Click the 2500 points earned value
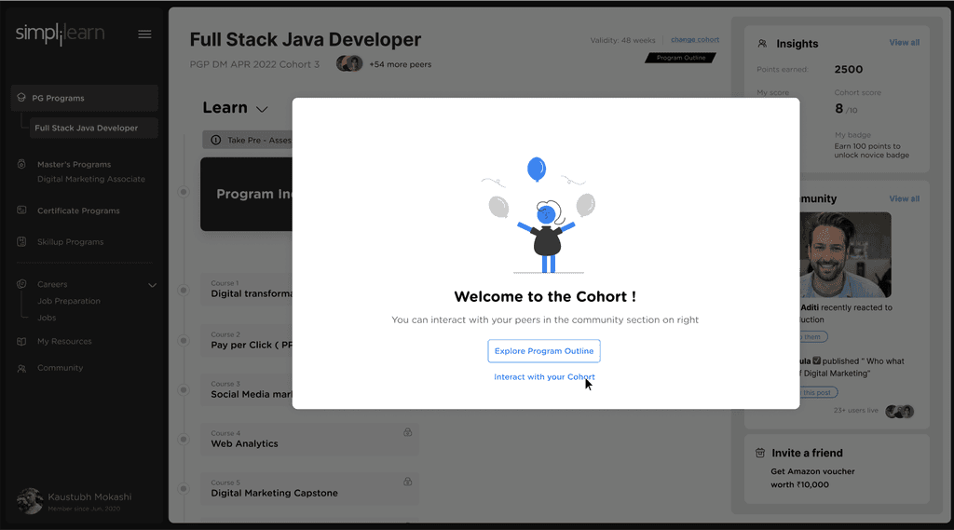This screenshot has height=530, width=954. pos(848,69)
